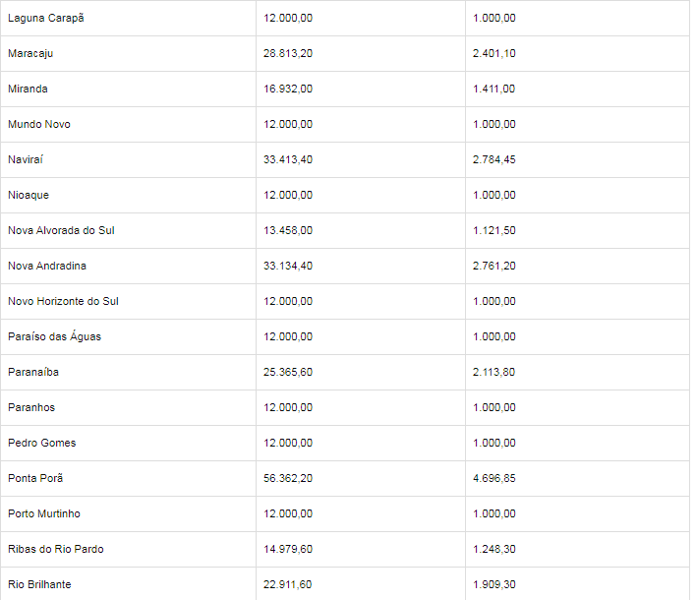This screenshot has width=696, height=600.
Task: Click value 25.365,60 in Paranaíba row
Action: point(288,372)
